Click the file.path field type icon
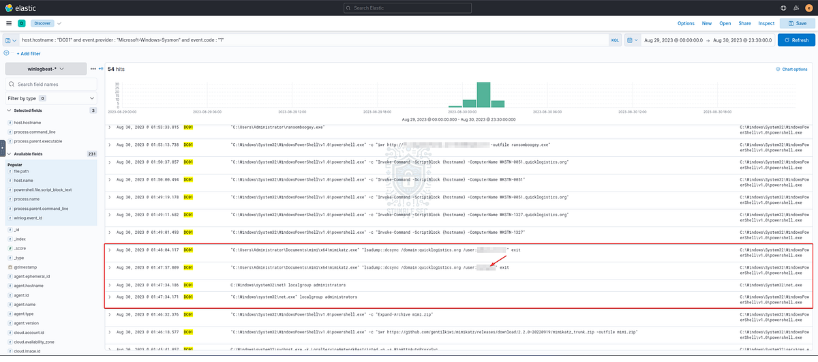Viewport: 818px width, 362px height. click(x=10, y=172)
